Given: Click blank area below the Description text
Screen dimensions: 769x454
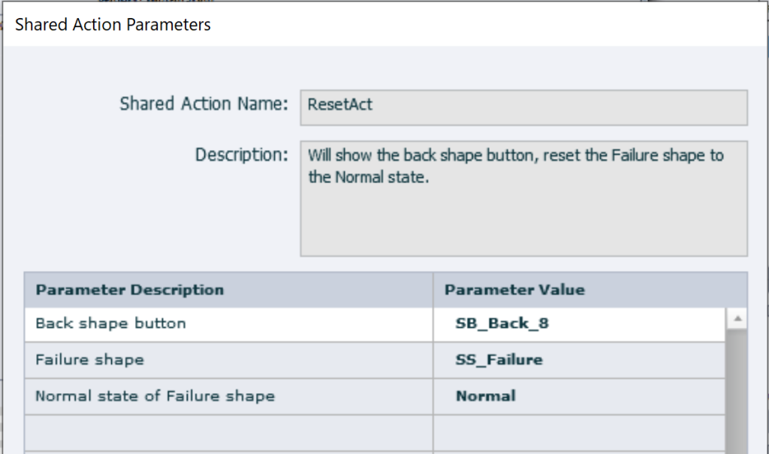Looking at the screenshot, I should [523, 225].
